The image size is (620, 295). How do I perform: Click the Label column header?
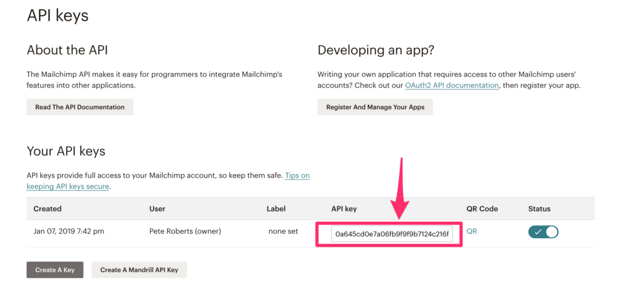[275, 209]
